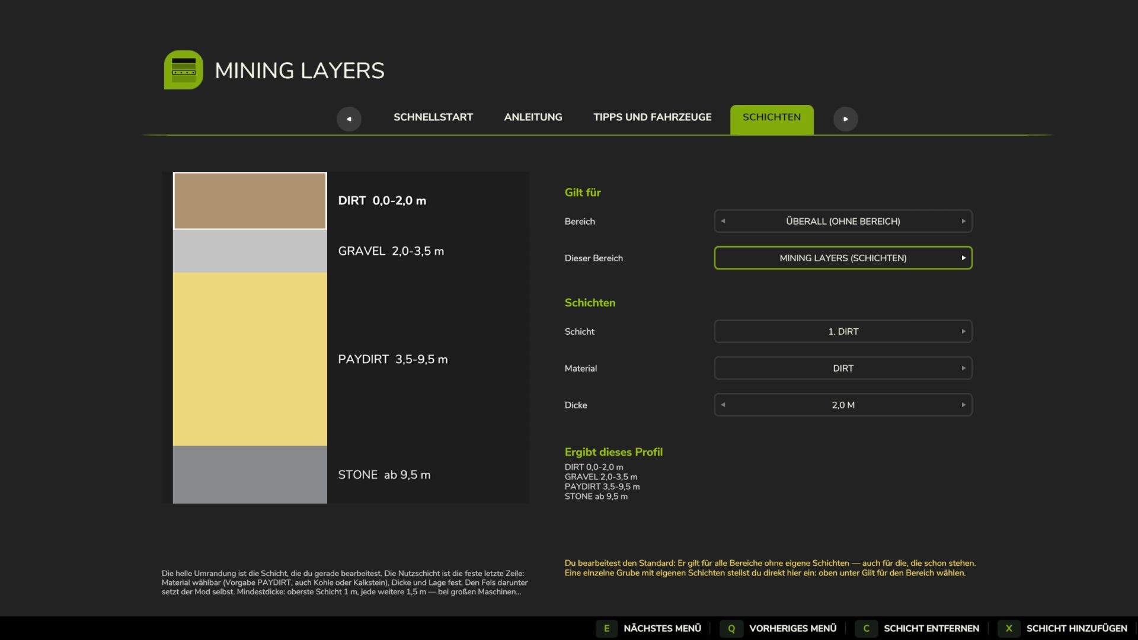Click right arrow of Schicht selector

(964, 331)
